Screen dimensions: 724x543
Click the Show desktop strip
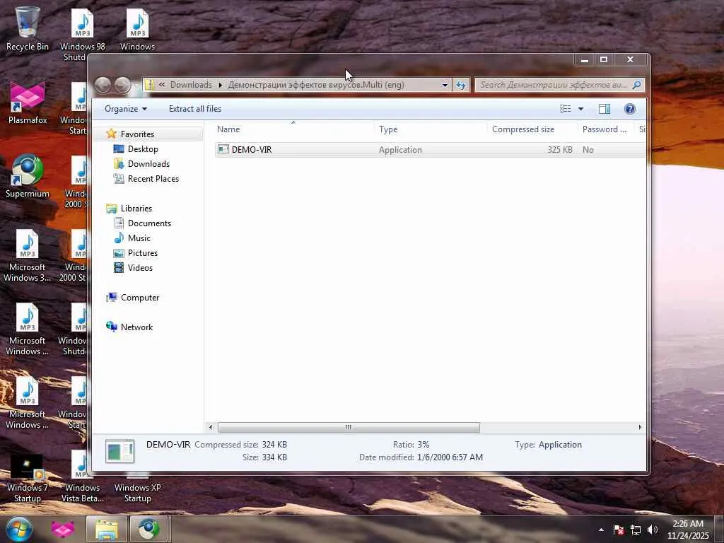719,530
